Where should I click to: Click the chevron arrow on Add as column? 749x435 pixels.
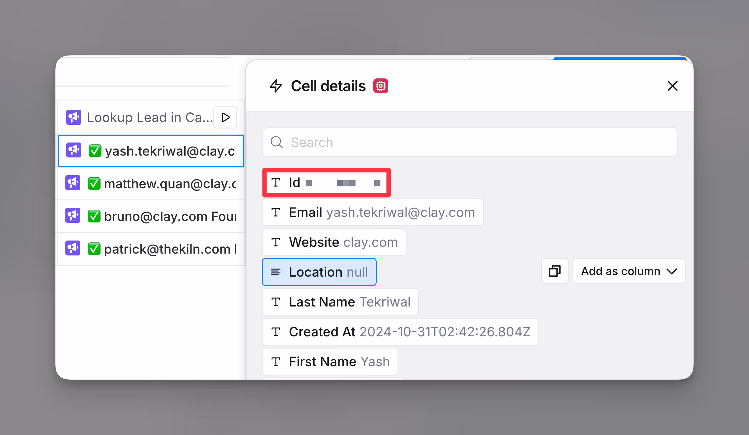click(672, 271)
